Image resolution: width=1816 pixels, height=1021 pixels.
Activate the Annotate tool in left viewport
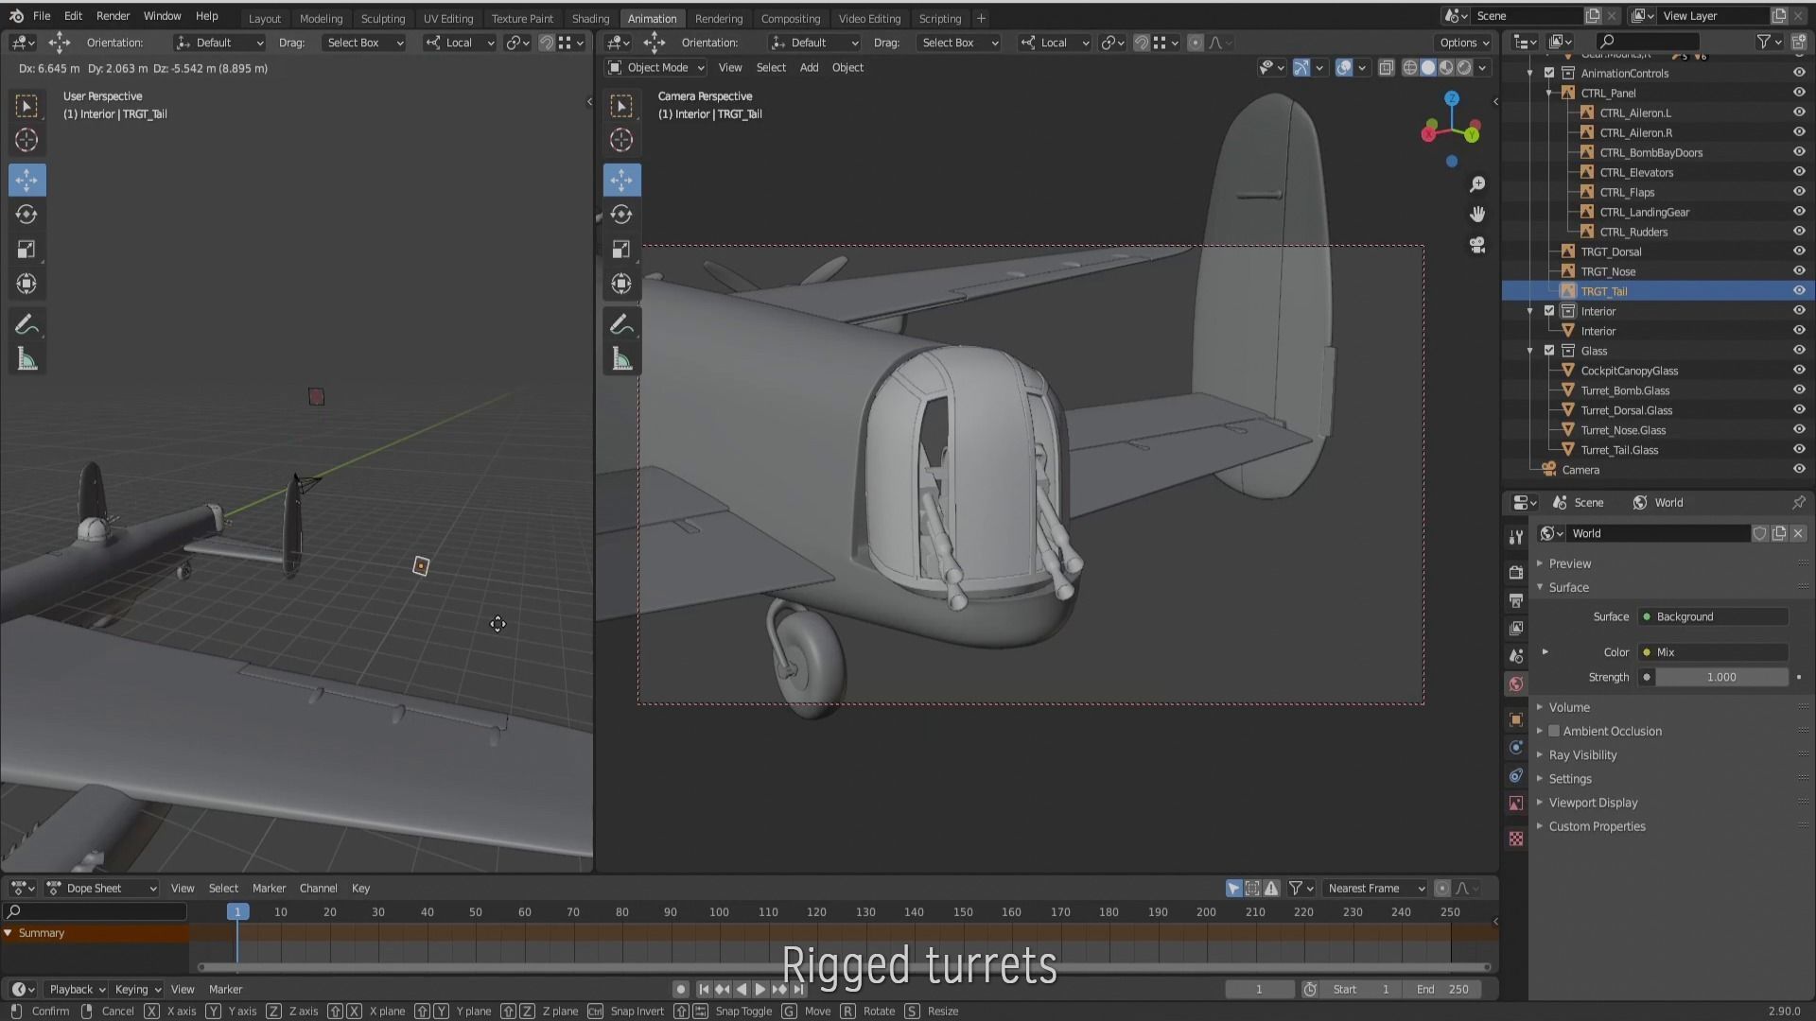click(26, 325)
